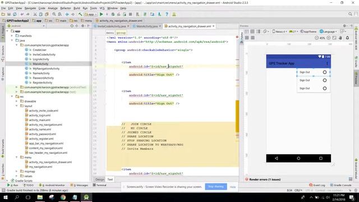The image size is (359, 202).
Task: Open Preview panel settings gear
Action: 344,26
